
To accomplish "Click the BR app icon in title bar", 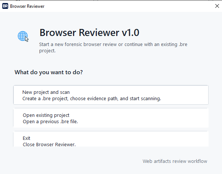I will point(5,6).
